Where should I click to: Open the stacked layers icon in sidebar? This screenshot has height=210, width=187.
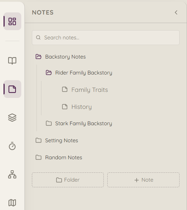(x=12, y=117)
